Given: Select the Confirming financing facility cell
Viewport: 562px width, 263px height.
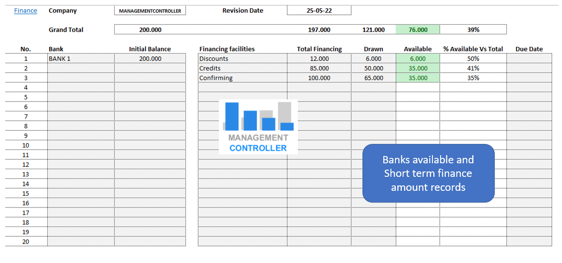Looking at the screenshot, I should [x=242, y=78].
